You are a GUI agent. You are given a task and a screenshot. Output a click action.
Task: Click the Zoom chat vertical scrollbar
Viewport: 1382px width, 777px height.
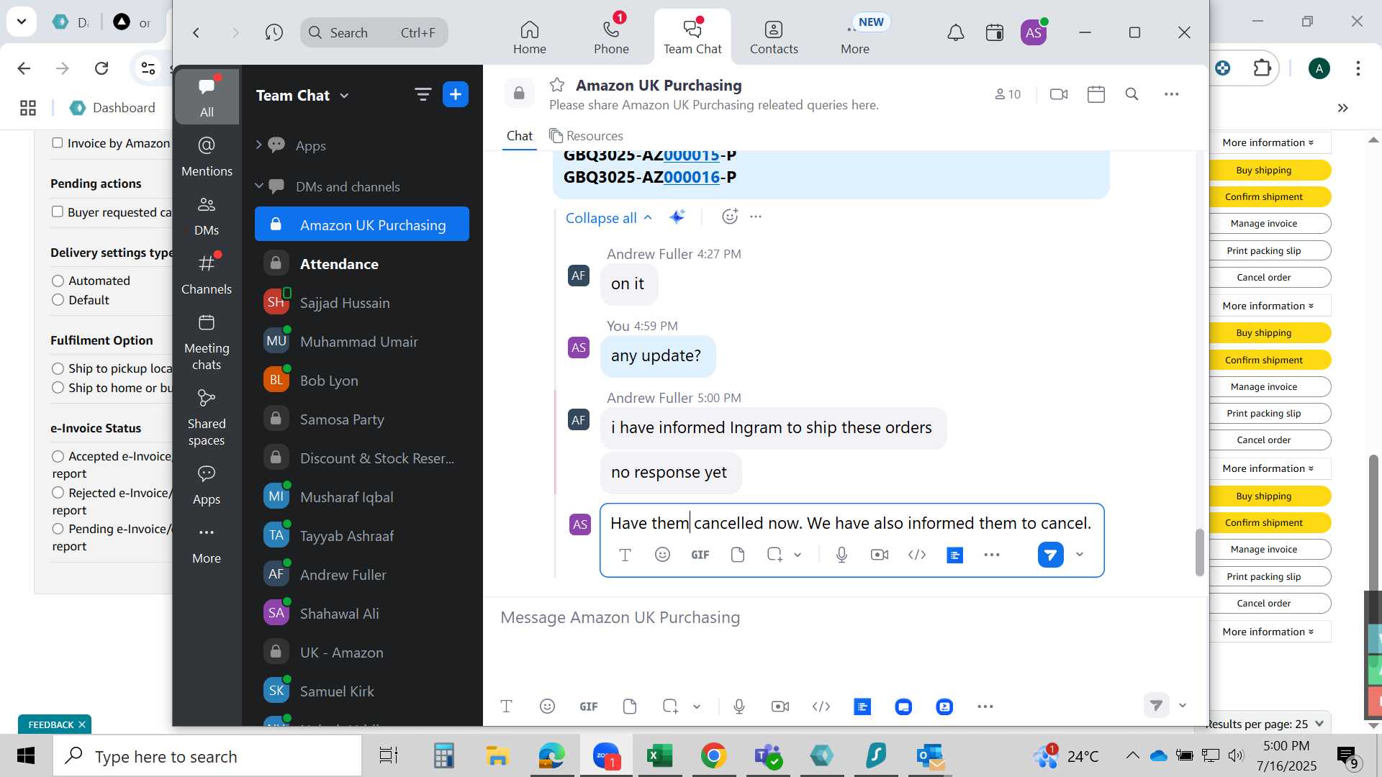coord(1199,552)
